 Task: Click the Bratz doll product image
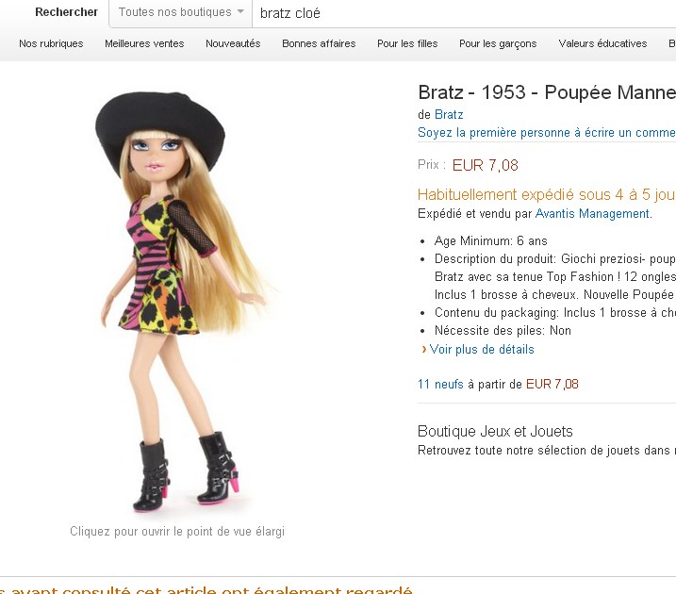coord(179,302)
